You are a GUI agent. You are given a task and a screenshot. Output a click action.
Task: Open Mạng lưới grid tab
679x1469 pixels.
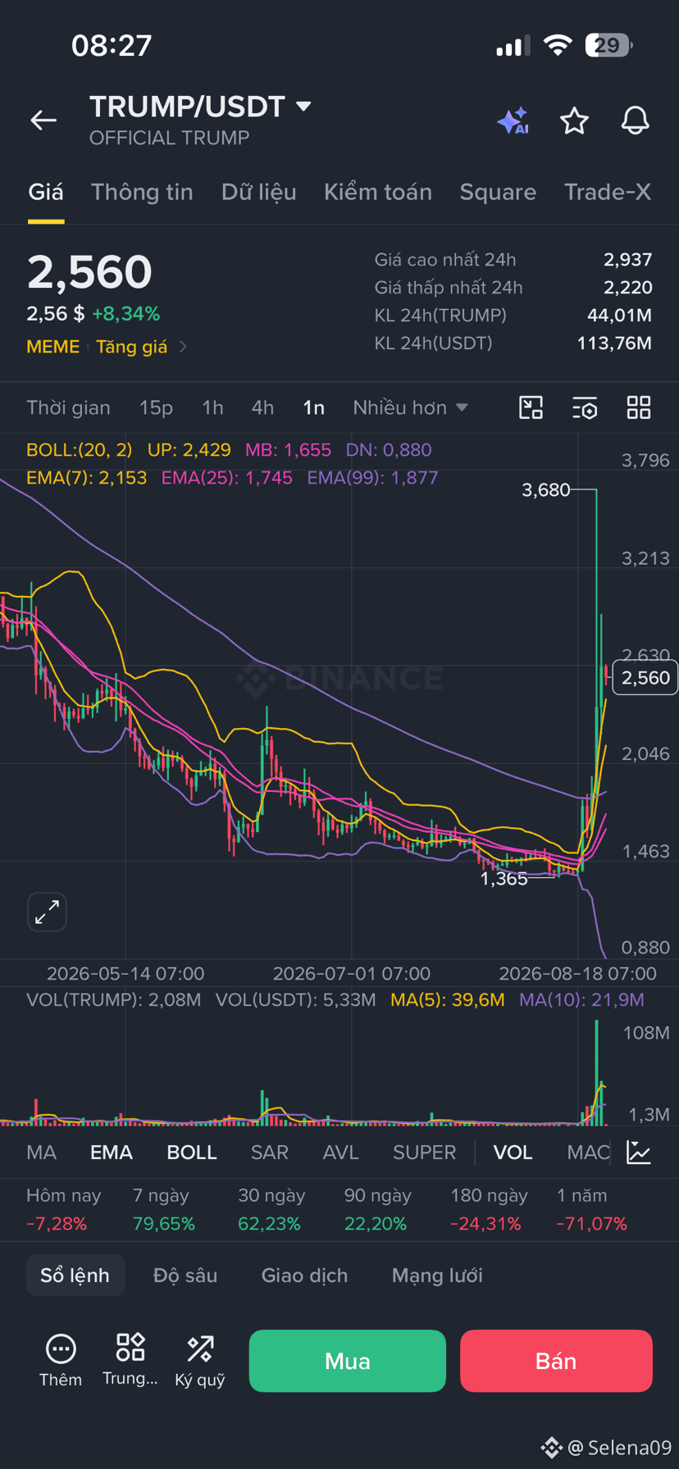pyautogui.click(x=437, y=1275)
